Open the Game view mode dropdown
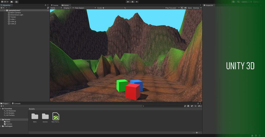This screenshot has height=137, width=265. 56,8
